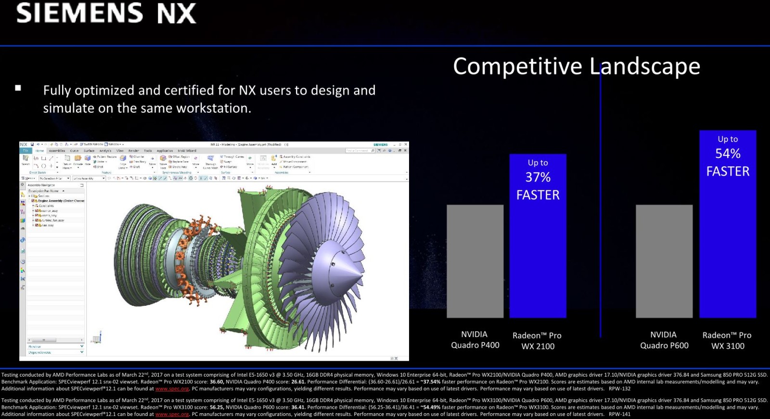Expand the Constraints tree node
This screenshot has height=419, width=770.
tap(33, 206)
